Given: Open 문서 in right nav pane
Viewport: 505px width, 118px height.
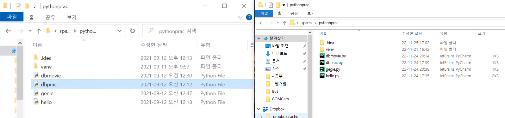Looking at the screenshot, I should [276, 61].
